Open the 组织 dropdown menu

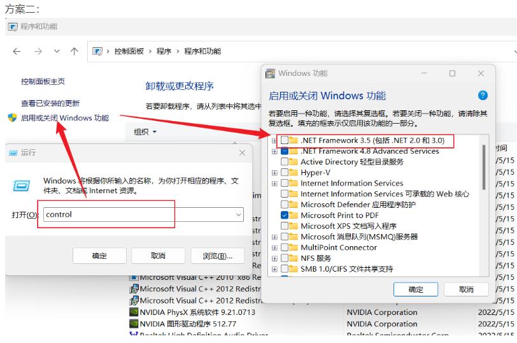pyautogui.click(x=145, y=132)
